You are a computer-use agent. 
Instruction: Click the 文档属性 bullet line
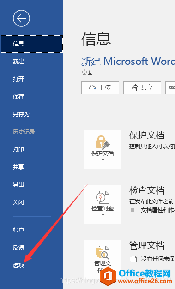click(158, 210)
